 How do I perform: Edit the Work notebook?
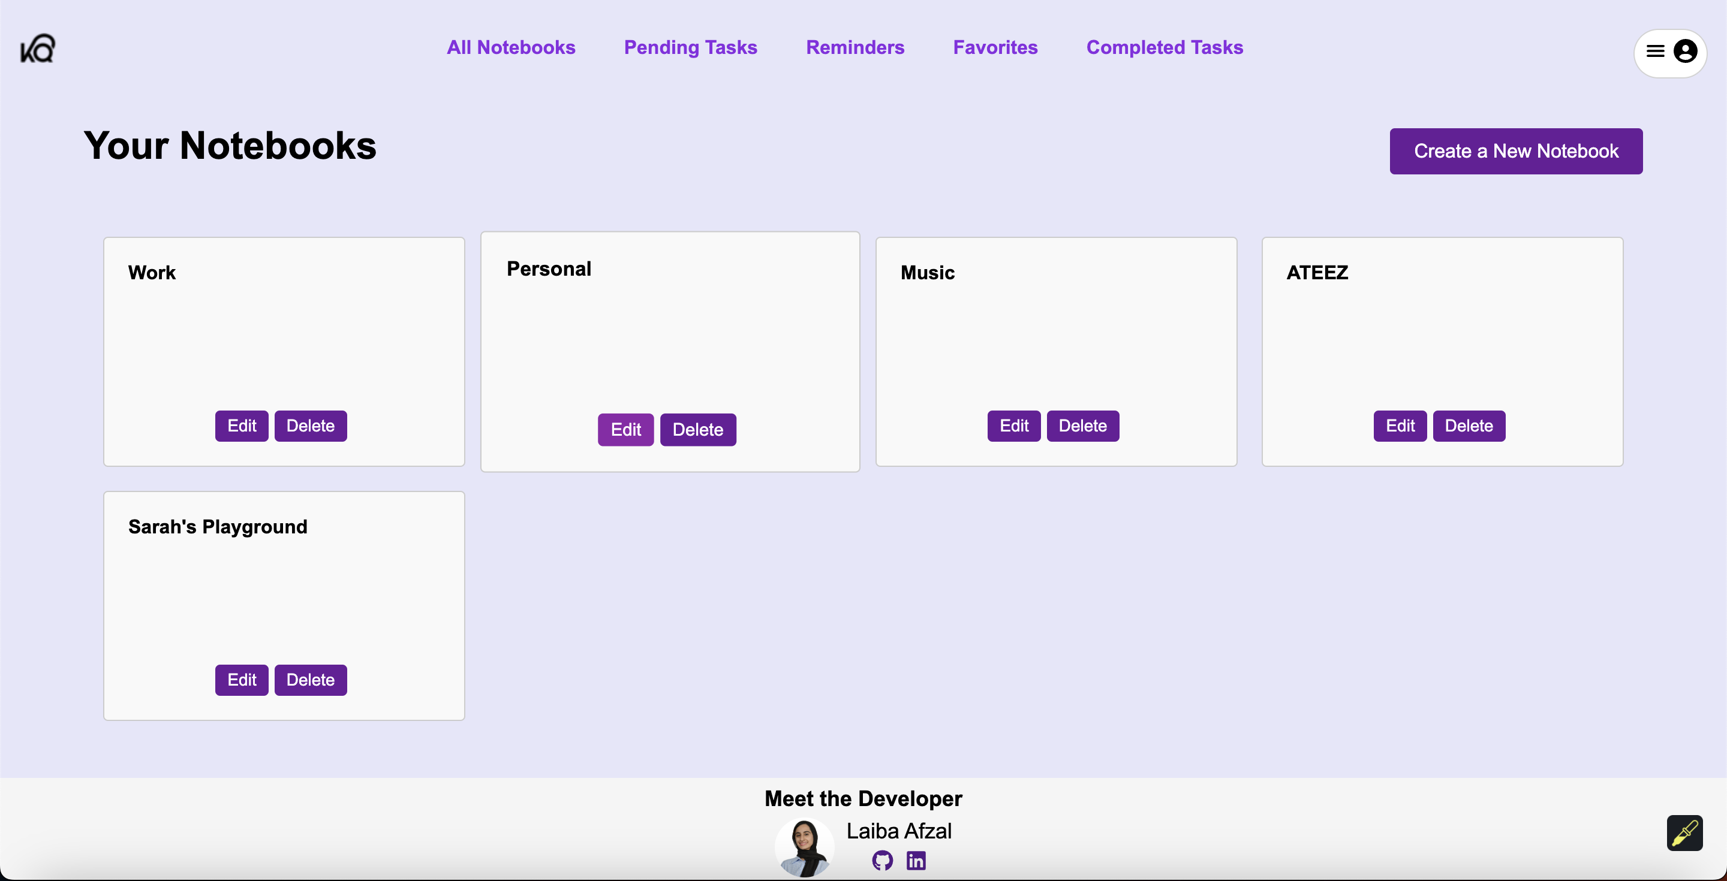click(241, 426)
